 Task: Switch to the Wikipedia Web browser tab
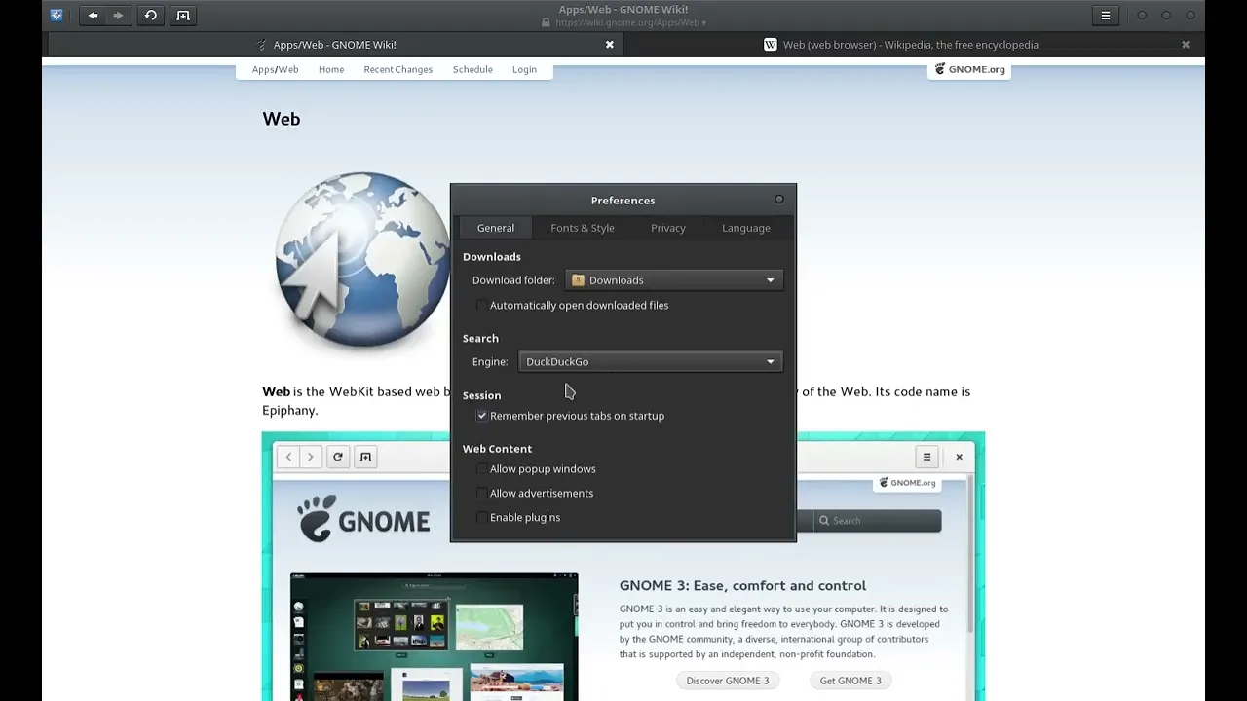click(911, 45)
